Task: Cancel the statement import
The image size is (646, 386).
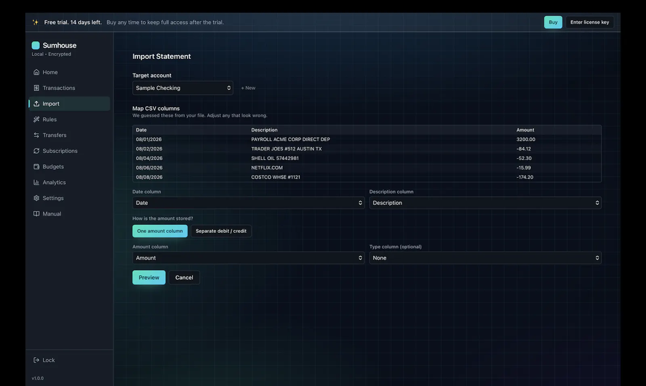Action: (x=184, y=278)
